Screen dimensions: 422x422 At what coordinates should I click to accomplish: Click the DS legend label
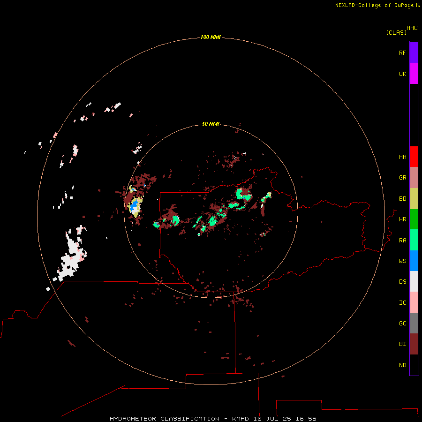402,282
